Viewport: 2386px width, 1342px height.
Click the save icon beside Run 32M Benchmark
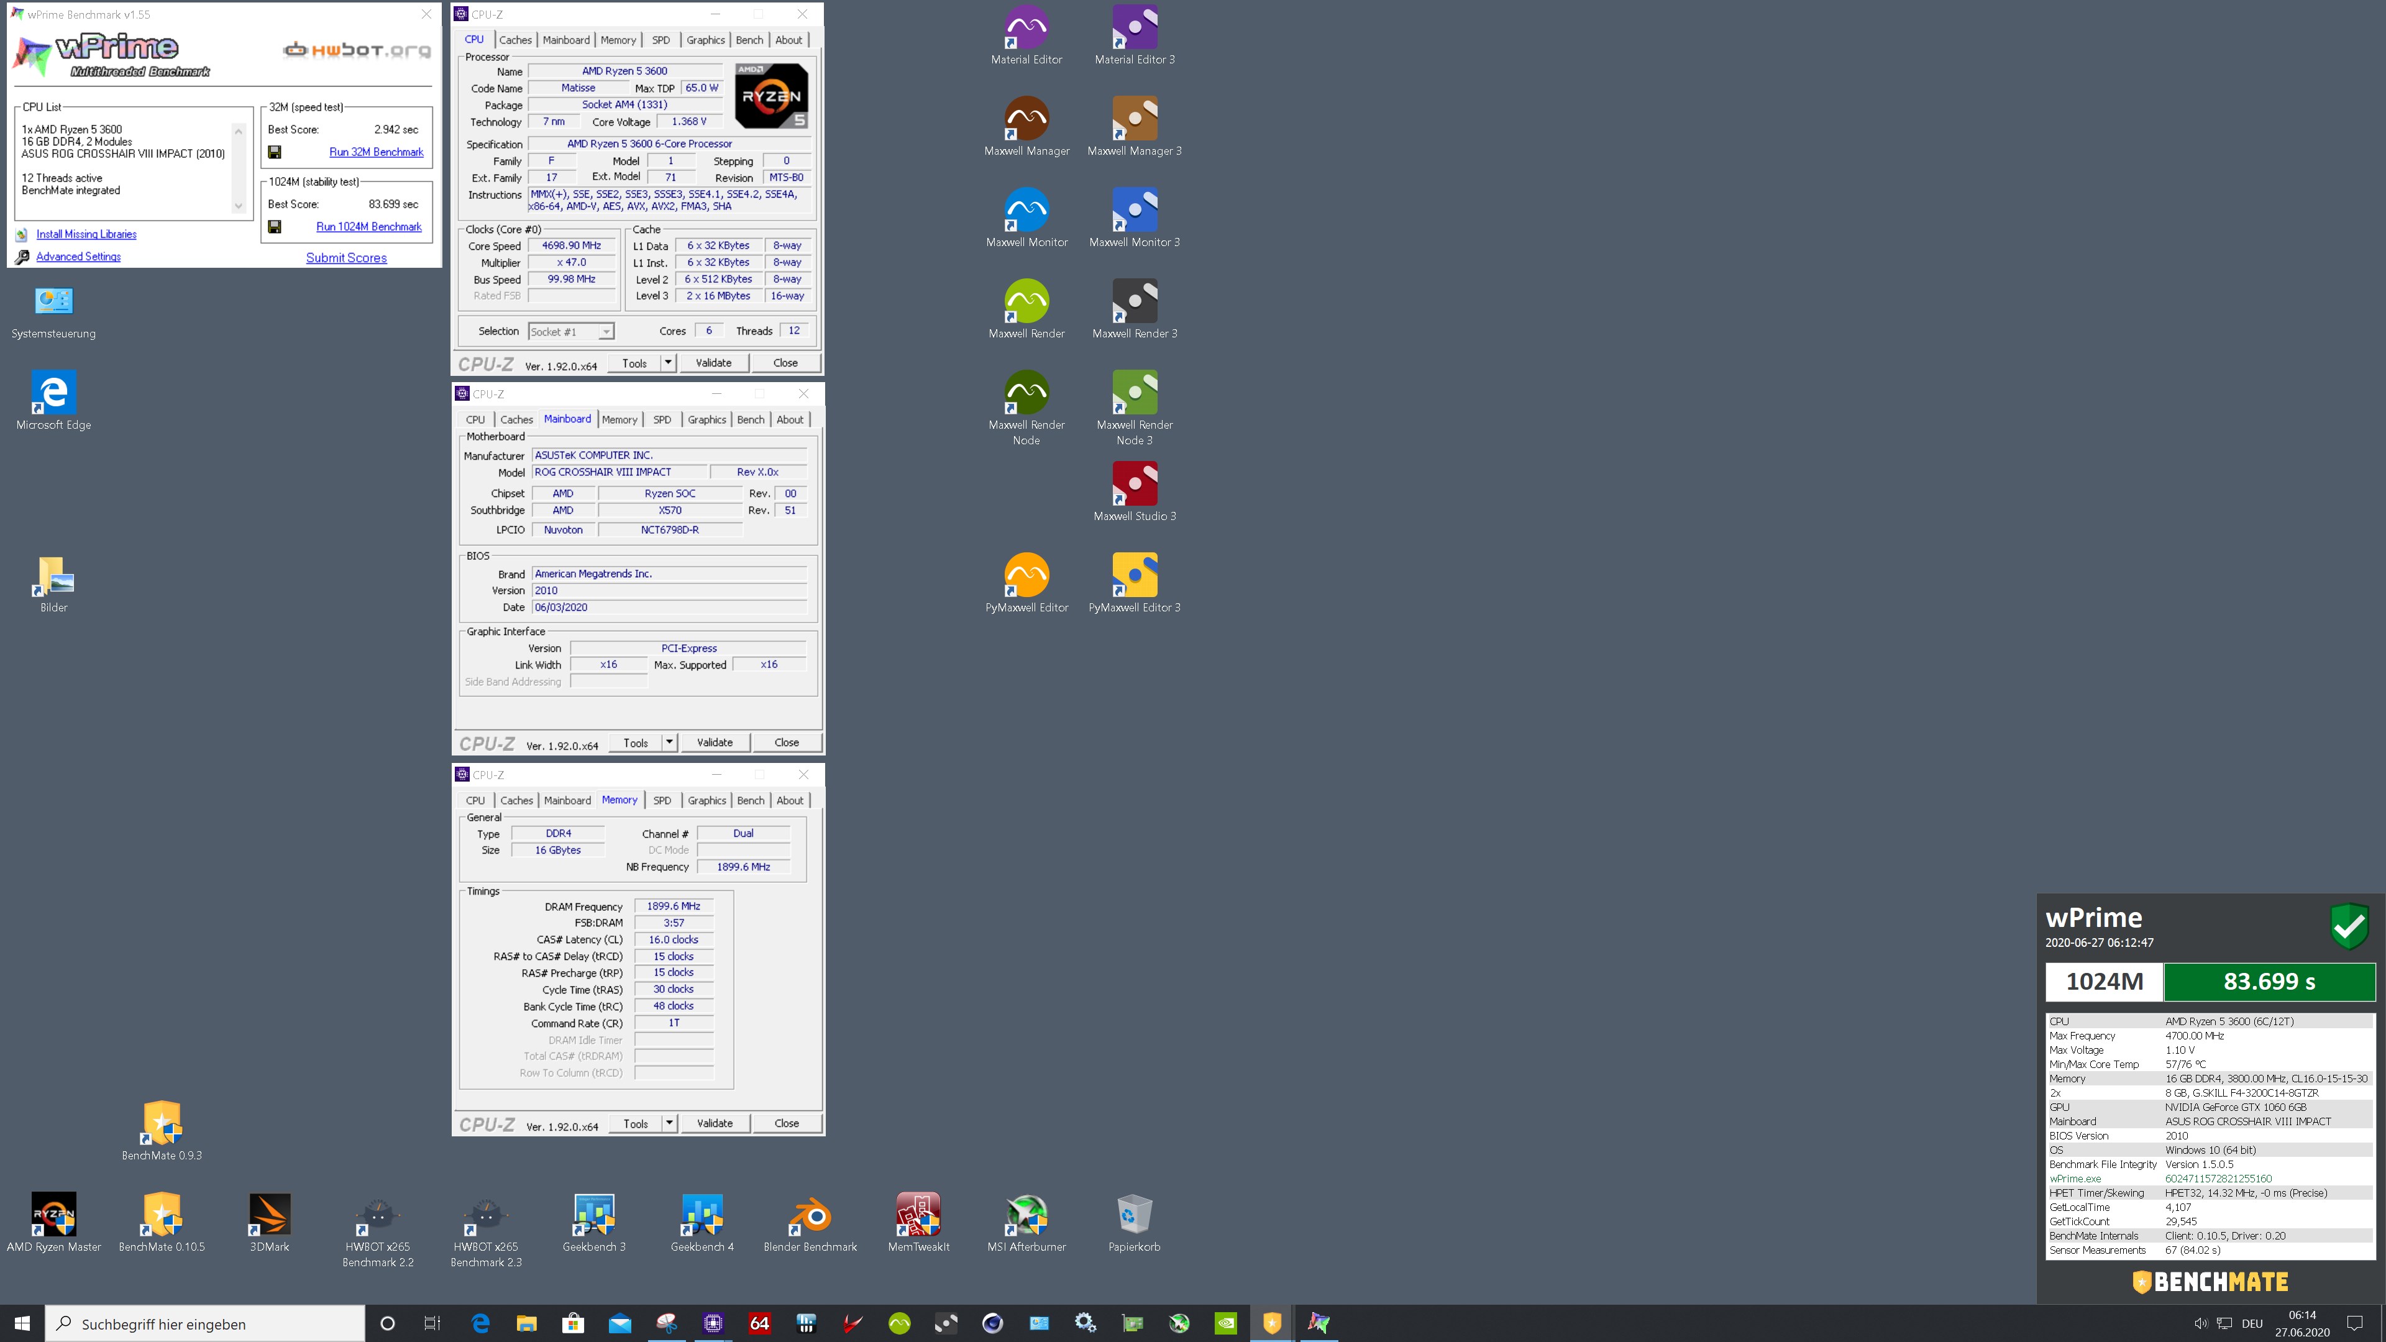(x=274, y=152)
